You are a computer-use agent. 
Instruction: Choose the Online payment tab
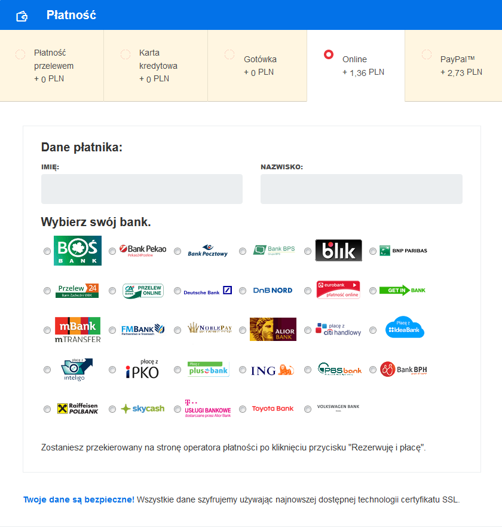[356, 66]
